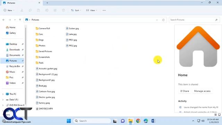Open Microsoft Edge from the taskbar
Screen dimensions: 222x125
pyautogui.click(x=146, y=121)
